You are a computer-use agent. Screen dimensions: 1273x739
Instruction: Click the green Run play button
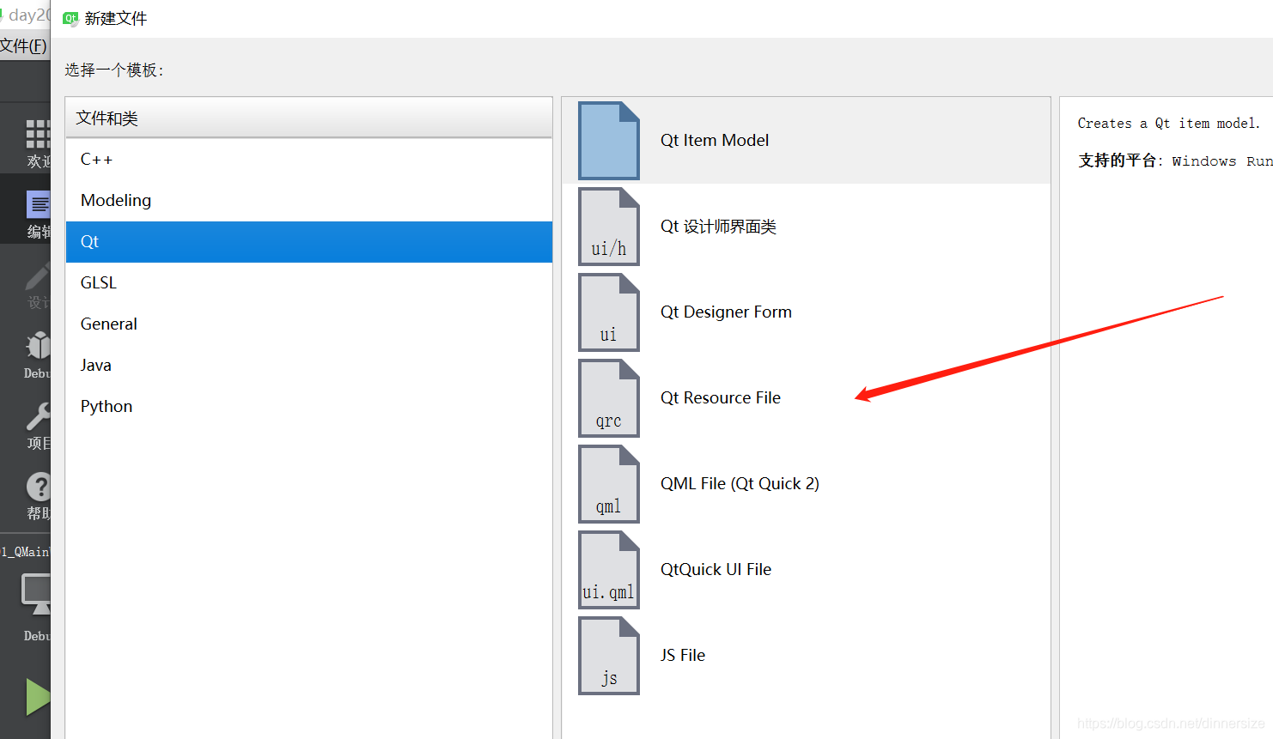tap(37, 697)
